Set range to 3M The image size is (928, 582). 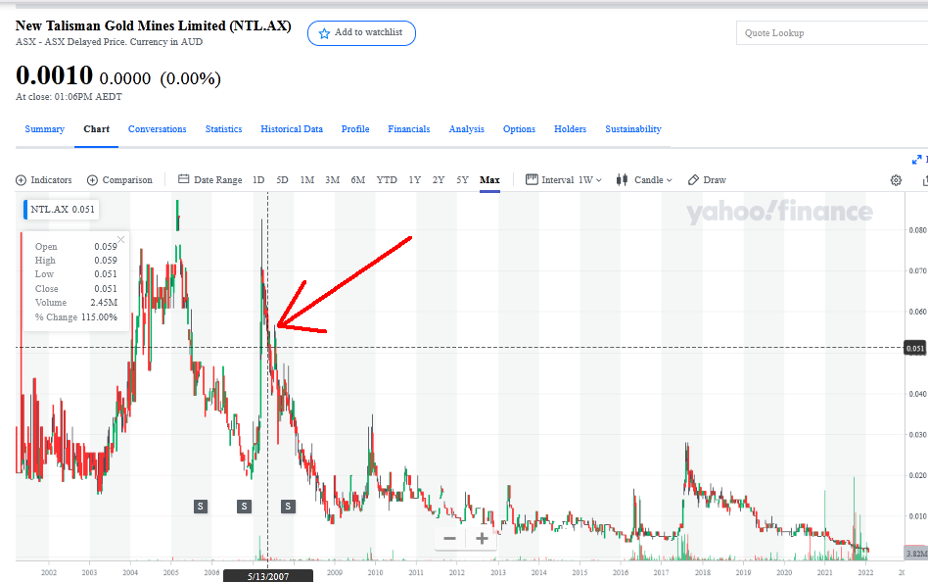tap(332, 180)
